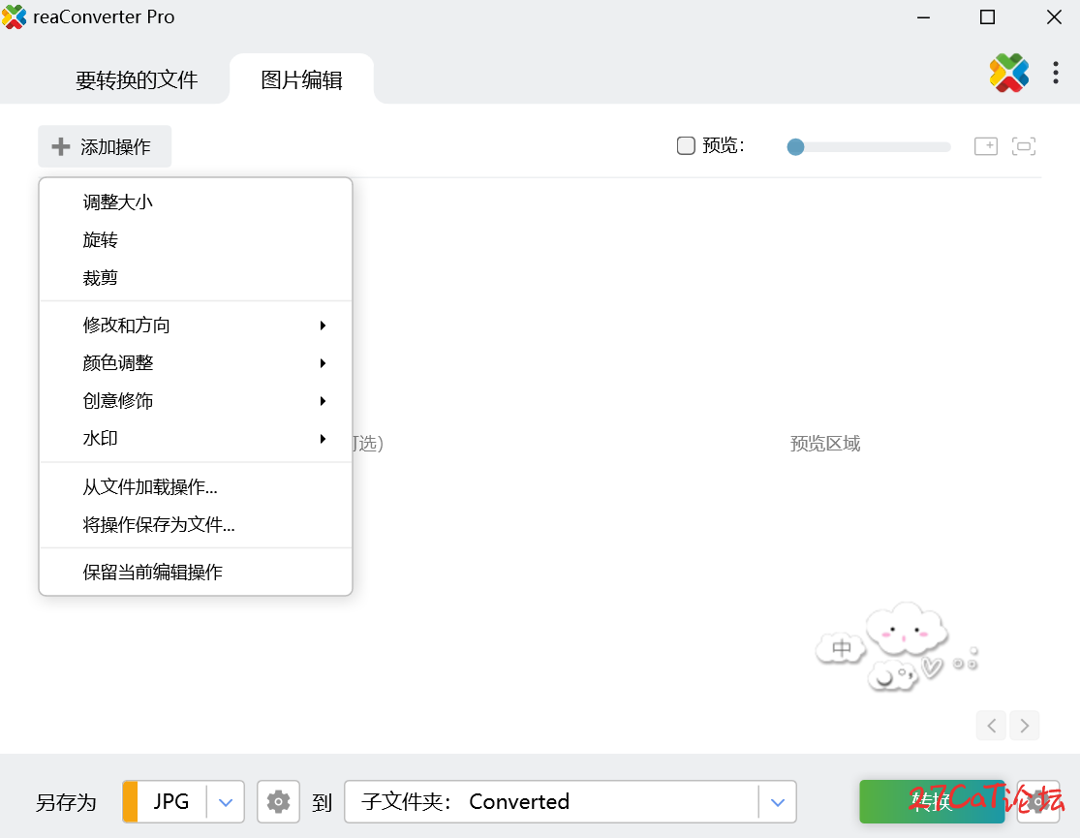Image resolution: width=1080 pixels, height=838 pixels.
Task: Select 从文件加载操作... menu entry
Action: [x=150, y=487]
